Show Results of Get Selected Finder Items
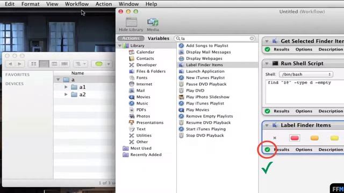This screenshot has width=344, height=193. tap(281, 49)
